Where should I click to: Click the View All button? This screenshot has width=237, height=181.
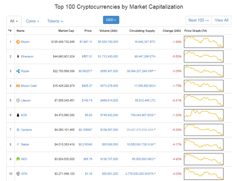pyautogui.click(x=221, y=20)
